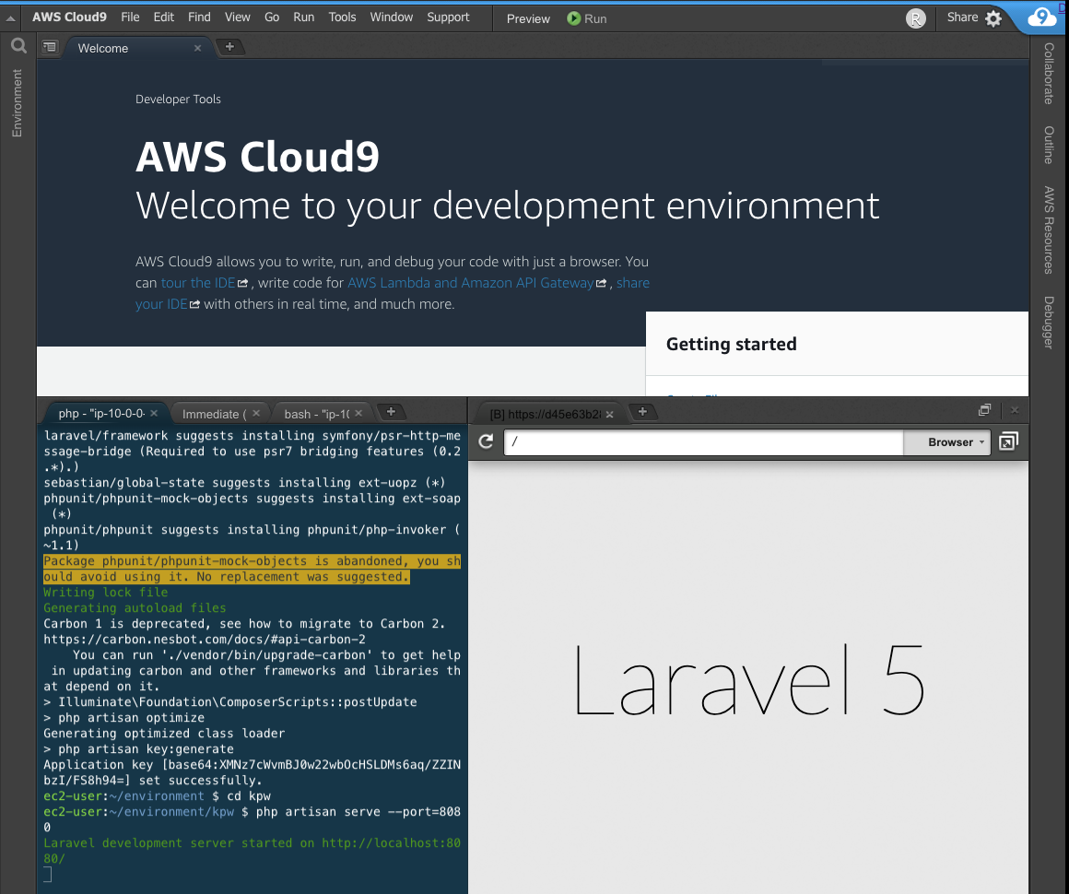This screenshot has width=1069, height=894.
Task: Add a new tab in the preview pane
Action: [x=642, y=411]
